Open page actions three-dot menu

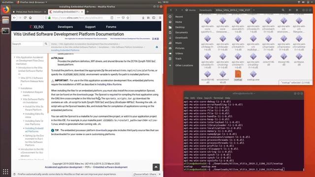click(118, 18)
